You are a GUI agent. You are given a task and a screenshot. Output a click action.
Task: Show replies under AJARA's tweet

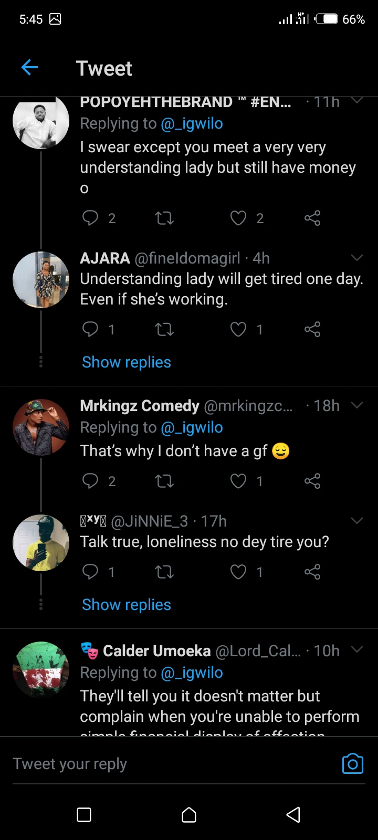127,362
